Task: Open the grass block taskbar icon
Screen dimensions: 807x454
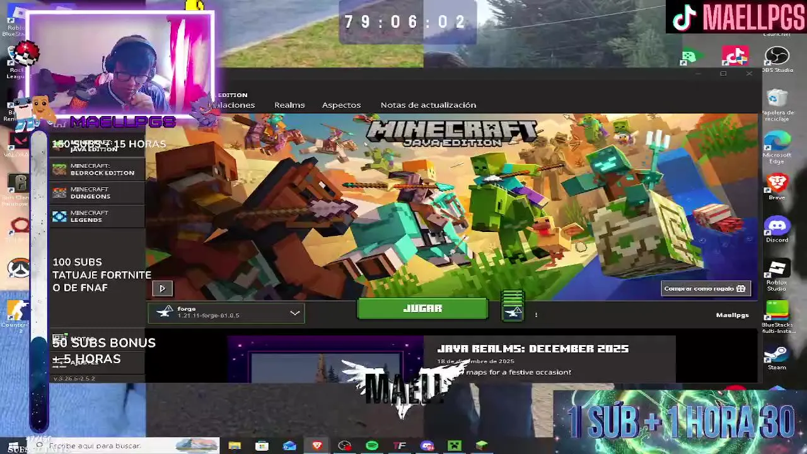Action: point(482,446)
